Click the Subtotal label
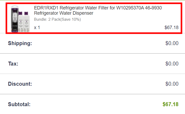 [x=19, y=104]
